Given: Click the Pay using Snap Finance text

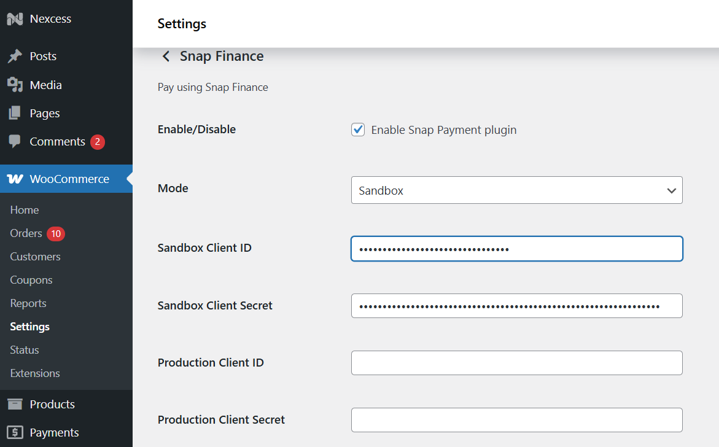Looking at the screenshot, I should point(213,88).
